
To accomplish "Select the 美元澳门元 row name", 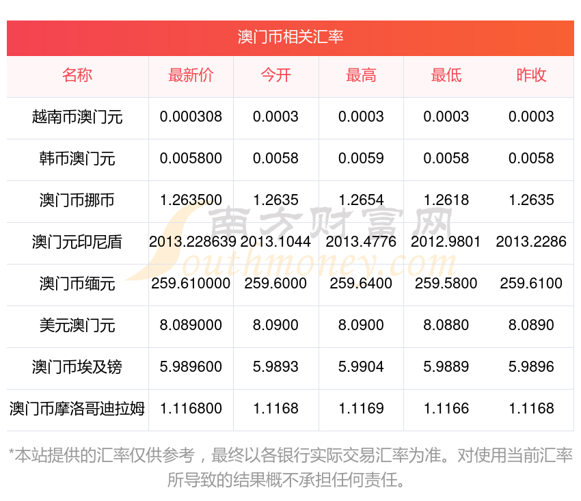I will pyautogui.click(x=77, y=325).
